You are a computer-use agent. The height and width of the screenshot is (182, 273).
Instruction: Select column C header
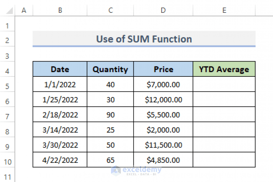(110, 10)
